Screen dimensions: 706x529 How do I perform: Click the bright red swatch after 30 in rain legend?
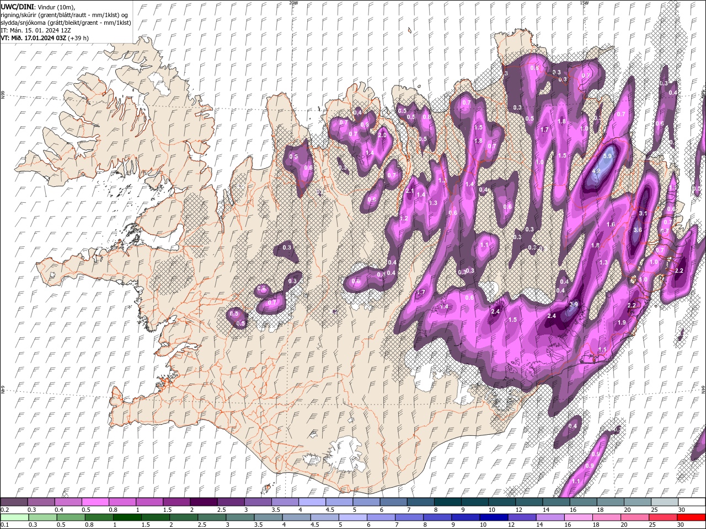(692, 517)
